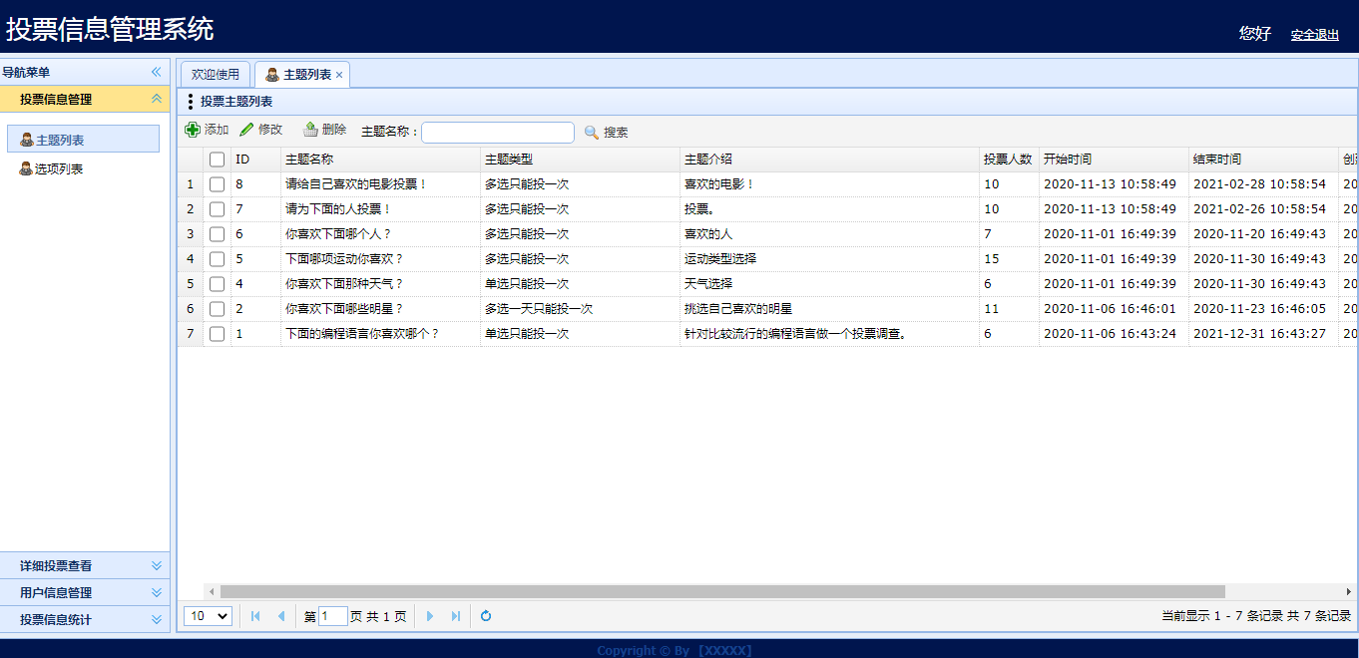Go to first page arrow icon

click(x=255, y=616)
